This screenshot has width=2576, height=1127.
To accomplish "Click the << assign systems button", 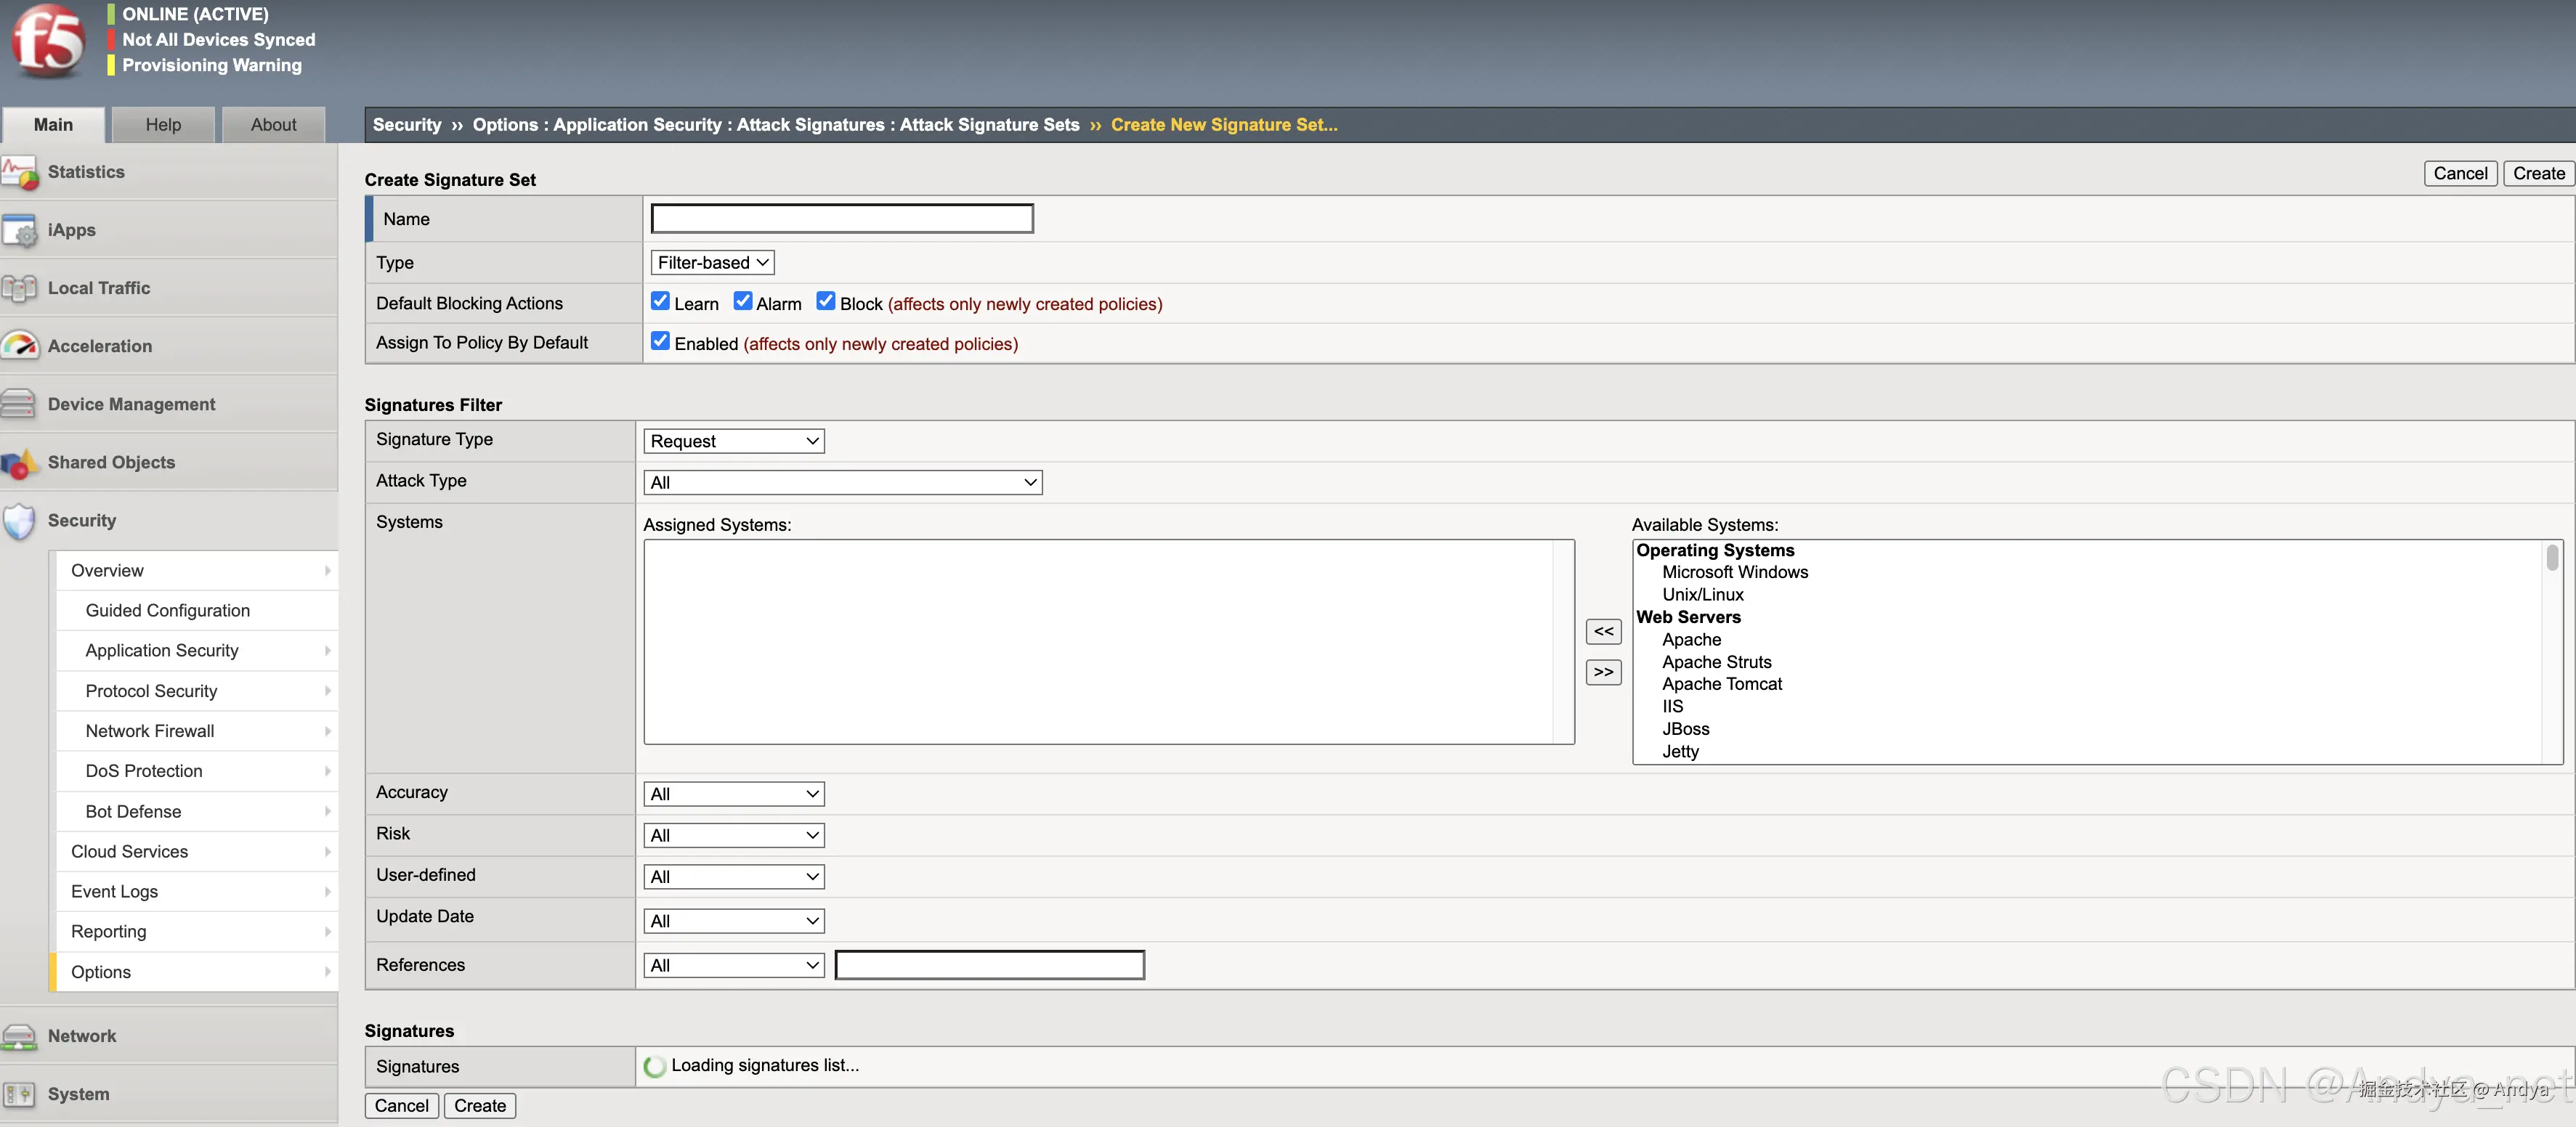I will pyautogui.click(x=1603, y=632).
